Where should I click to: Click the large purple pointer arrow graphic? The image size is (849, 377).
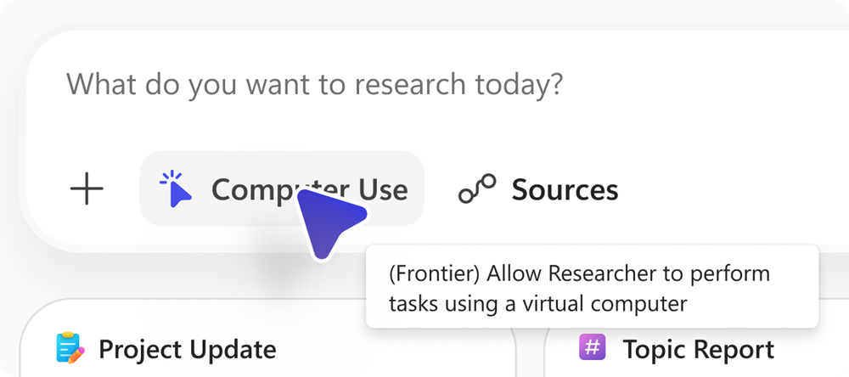[x=328, y=222]
